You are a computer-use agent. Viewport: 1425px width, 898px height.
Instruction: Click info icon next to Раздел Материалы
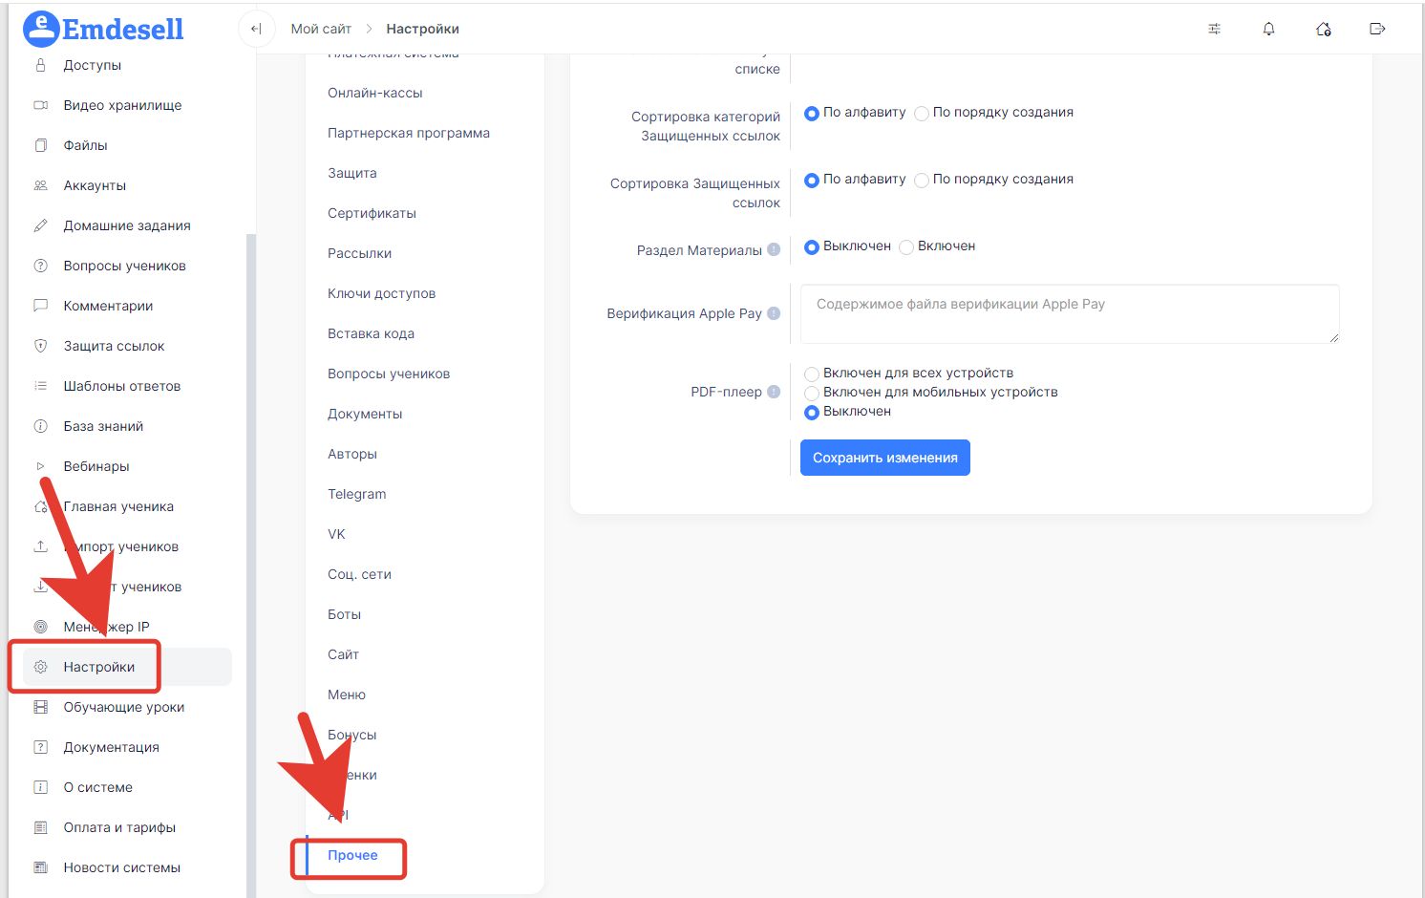click(x=774, y=249)
